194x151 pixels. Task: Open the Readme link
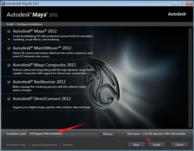68,145
